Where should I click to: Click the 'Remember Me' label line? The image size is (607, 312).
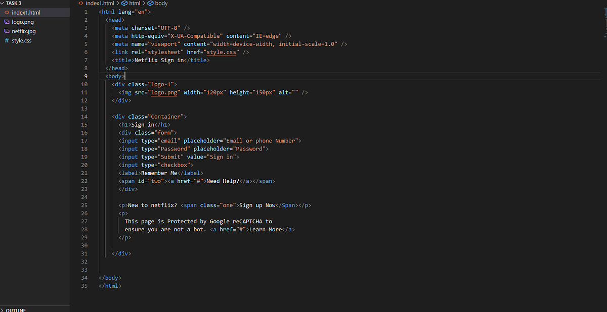click(161, 173)
